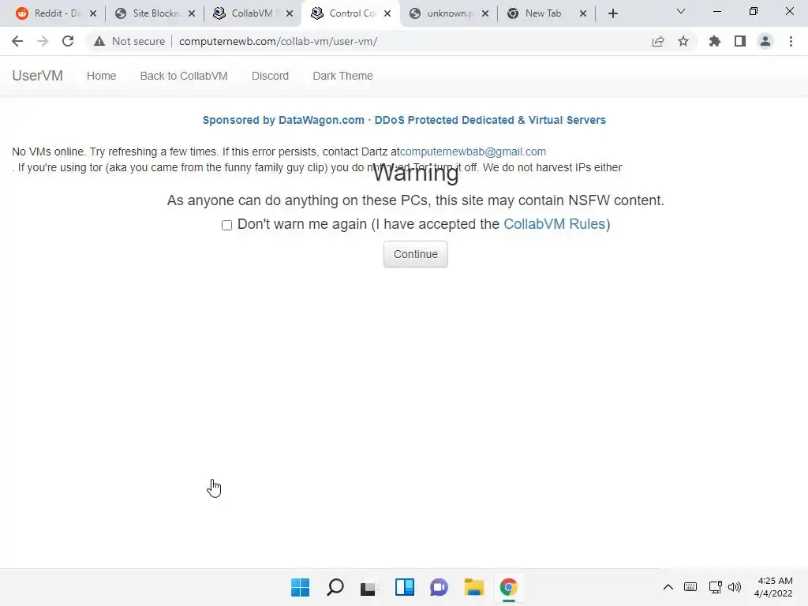Open the share this page icon
This screenshot has width=808, height=606.
coord(658,41)
